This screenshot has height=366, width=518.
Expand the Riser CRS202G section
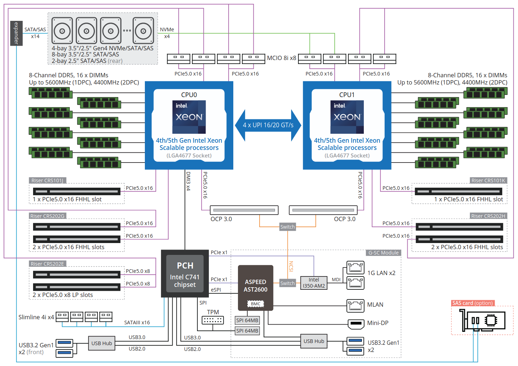pos(47,216)
